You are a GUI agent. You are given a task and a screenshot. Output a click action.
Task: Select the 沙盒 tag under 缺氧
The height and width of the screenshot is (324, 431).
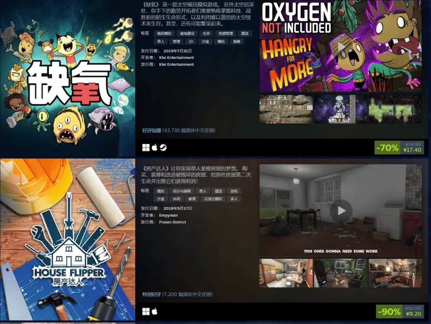point(205,42)
